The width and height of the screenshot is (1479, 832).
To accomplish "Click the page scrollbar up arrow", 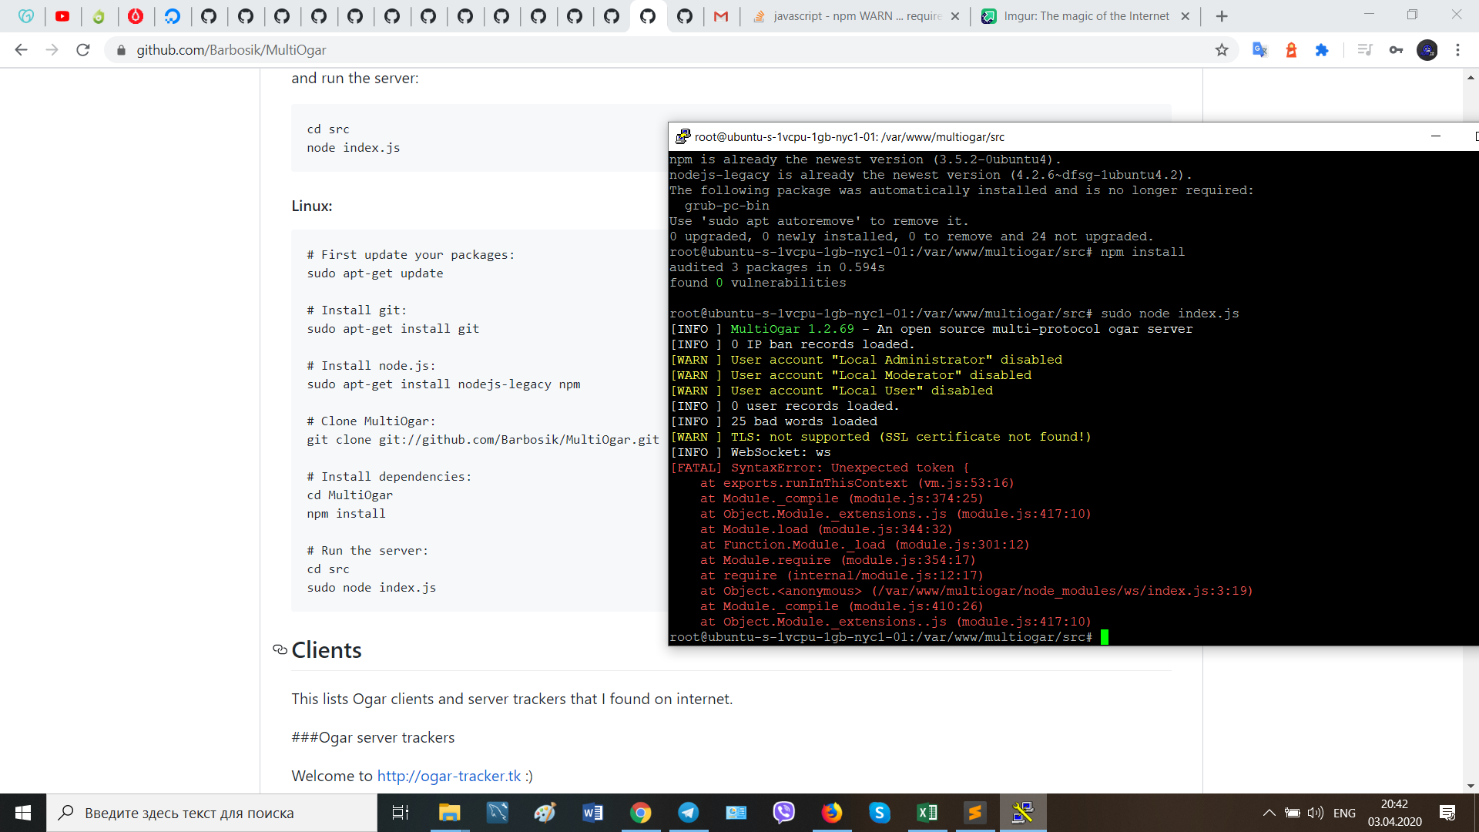I will tap(1471, 77).
